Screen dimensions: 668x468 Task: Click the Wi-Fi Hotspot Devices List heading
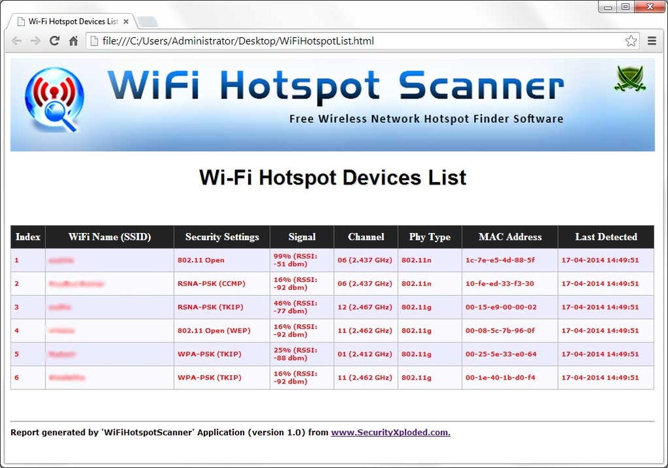click(333, 177)
